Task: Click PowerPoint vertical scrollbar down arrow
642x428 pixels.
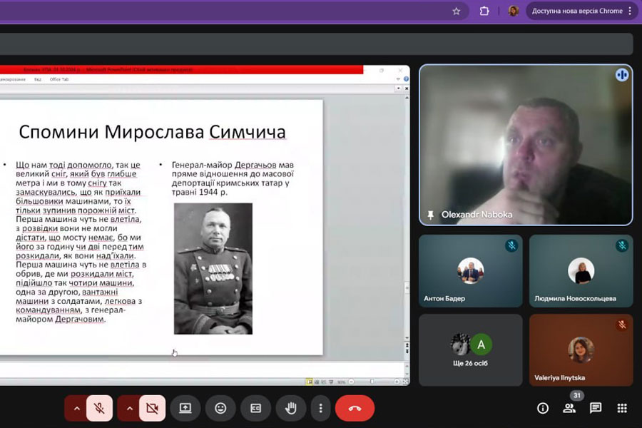Action: pyautogui.click(x=407, y=338)
